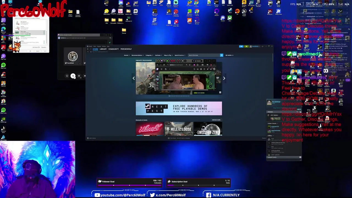
Task: Click Follower Goal progress bar
Action: click(130, 185)
